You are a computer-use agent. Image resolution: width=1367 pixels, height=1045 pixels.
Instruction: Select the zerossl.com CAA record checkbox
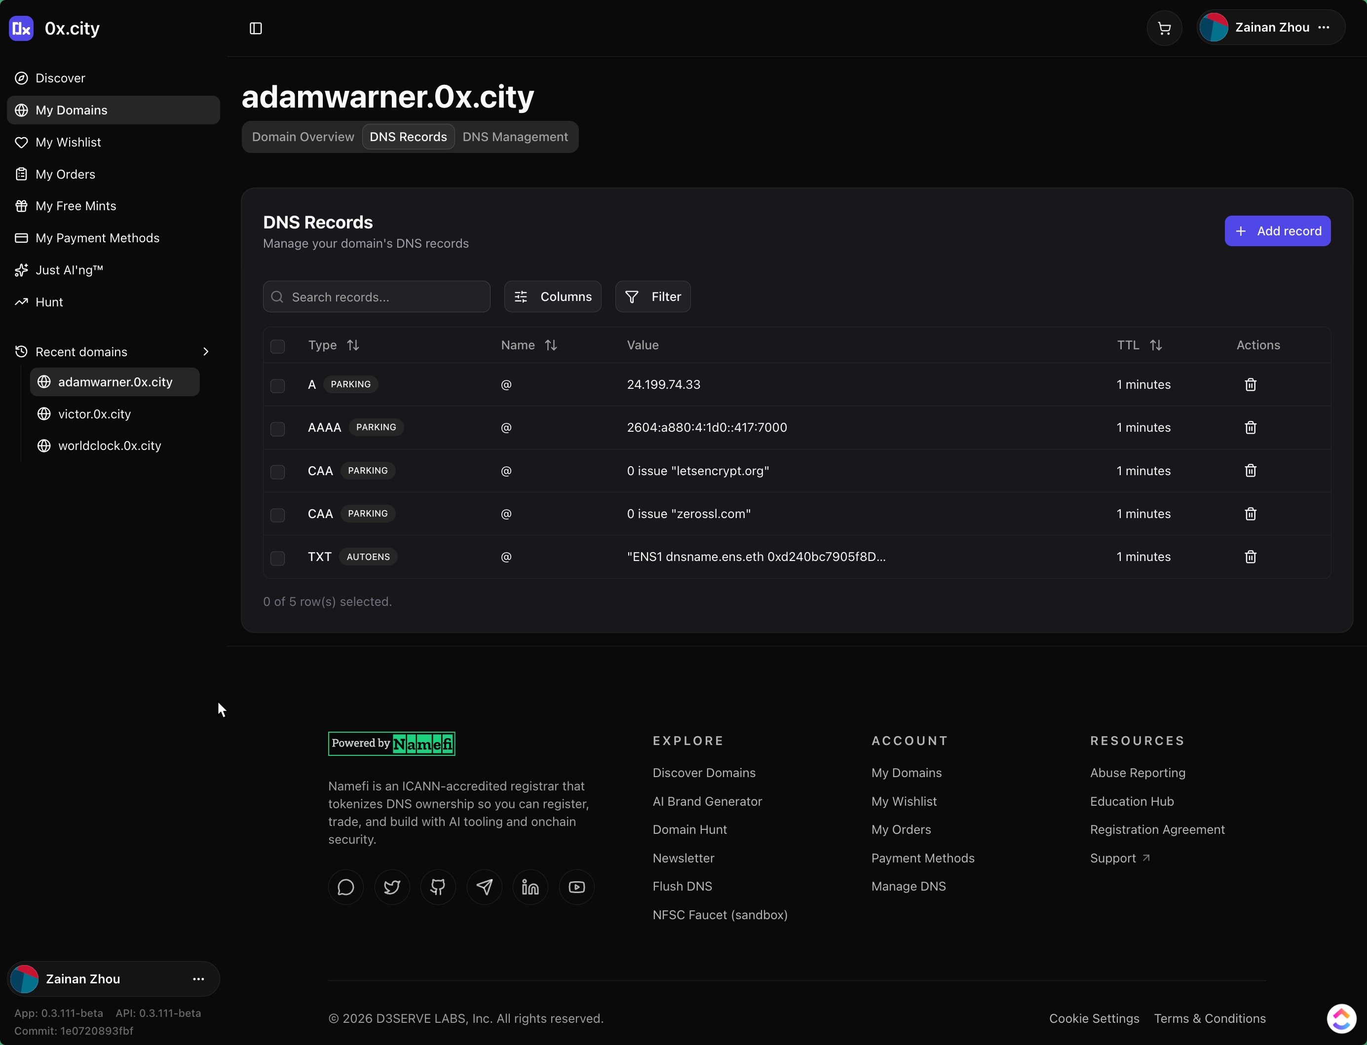[x=277, y=515]
